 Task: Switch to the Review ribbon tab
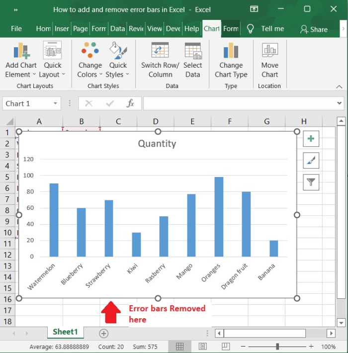136,29
